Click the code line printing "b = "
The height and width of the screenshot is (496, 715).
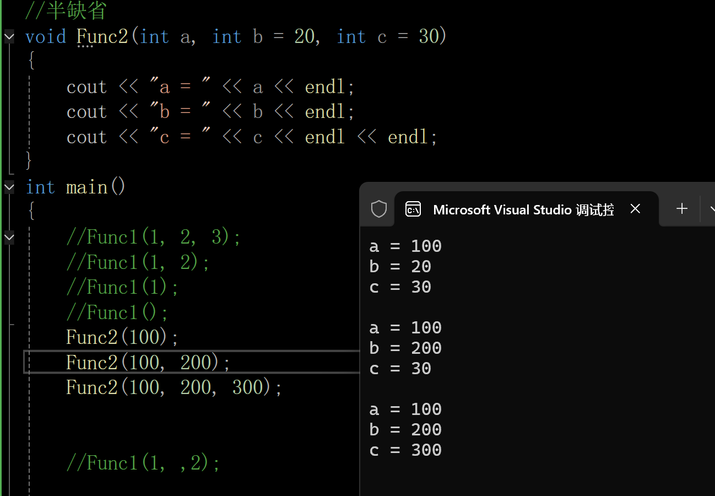[x=211, y=112]
